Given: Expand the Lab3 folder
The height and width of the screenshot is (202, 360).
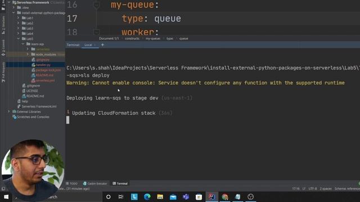Looking at the screenshot, I should click(x=18, y=29).
